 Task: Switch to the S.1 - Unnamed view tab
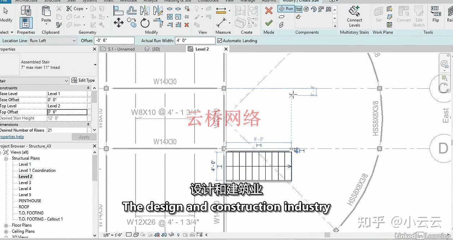121,49
